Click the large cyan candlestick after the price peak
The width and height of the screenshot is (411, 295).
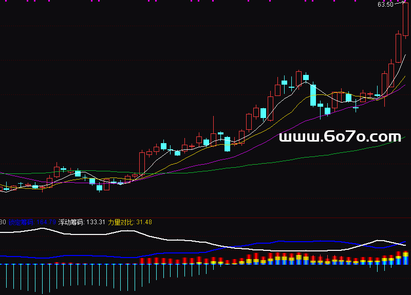(313, 95)
